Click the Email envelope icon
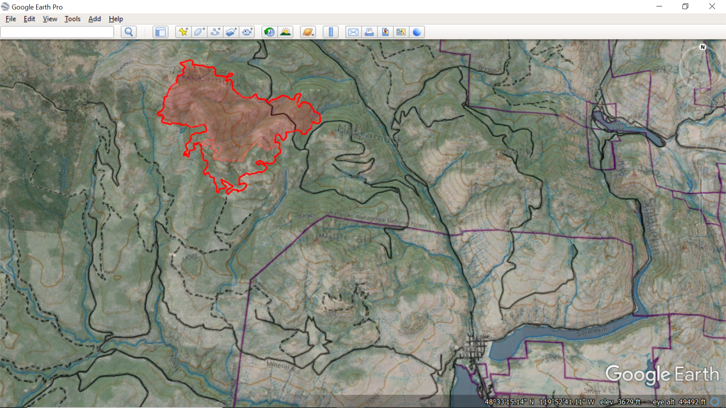The height and width of the screenshot is (408, 726). 353,32
